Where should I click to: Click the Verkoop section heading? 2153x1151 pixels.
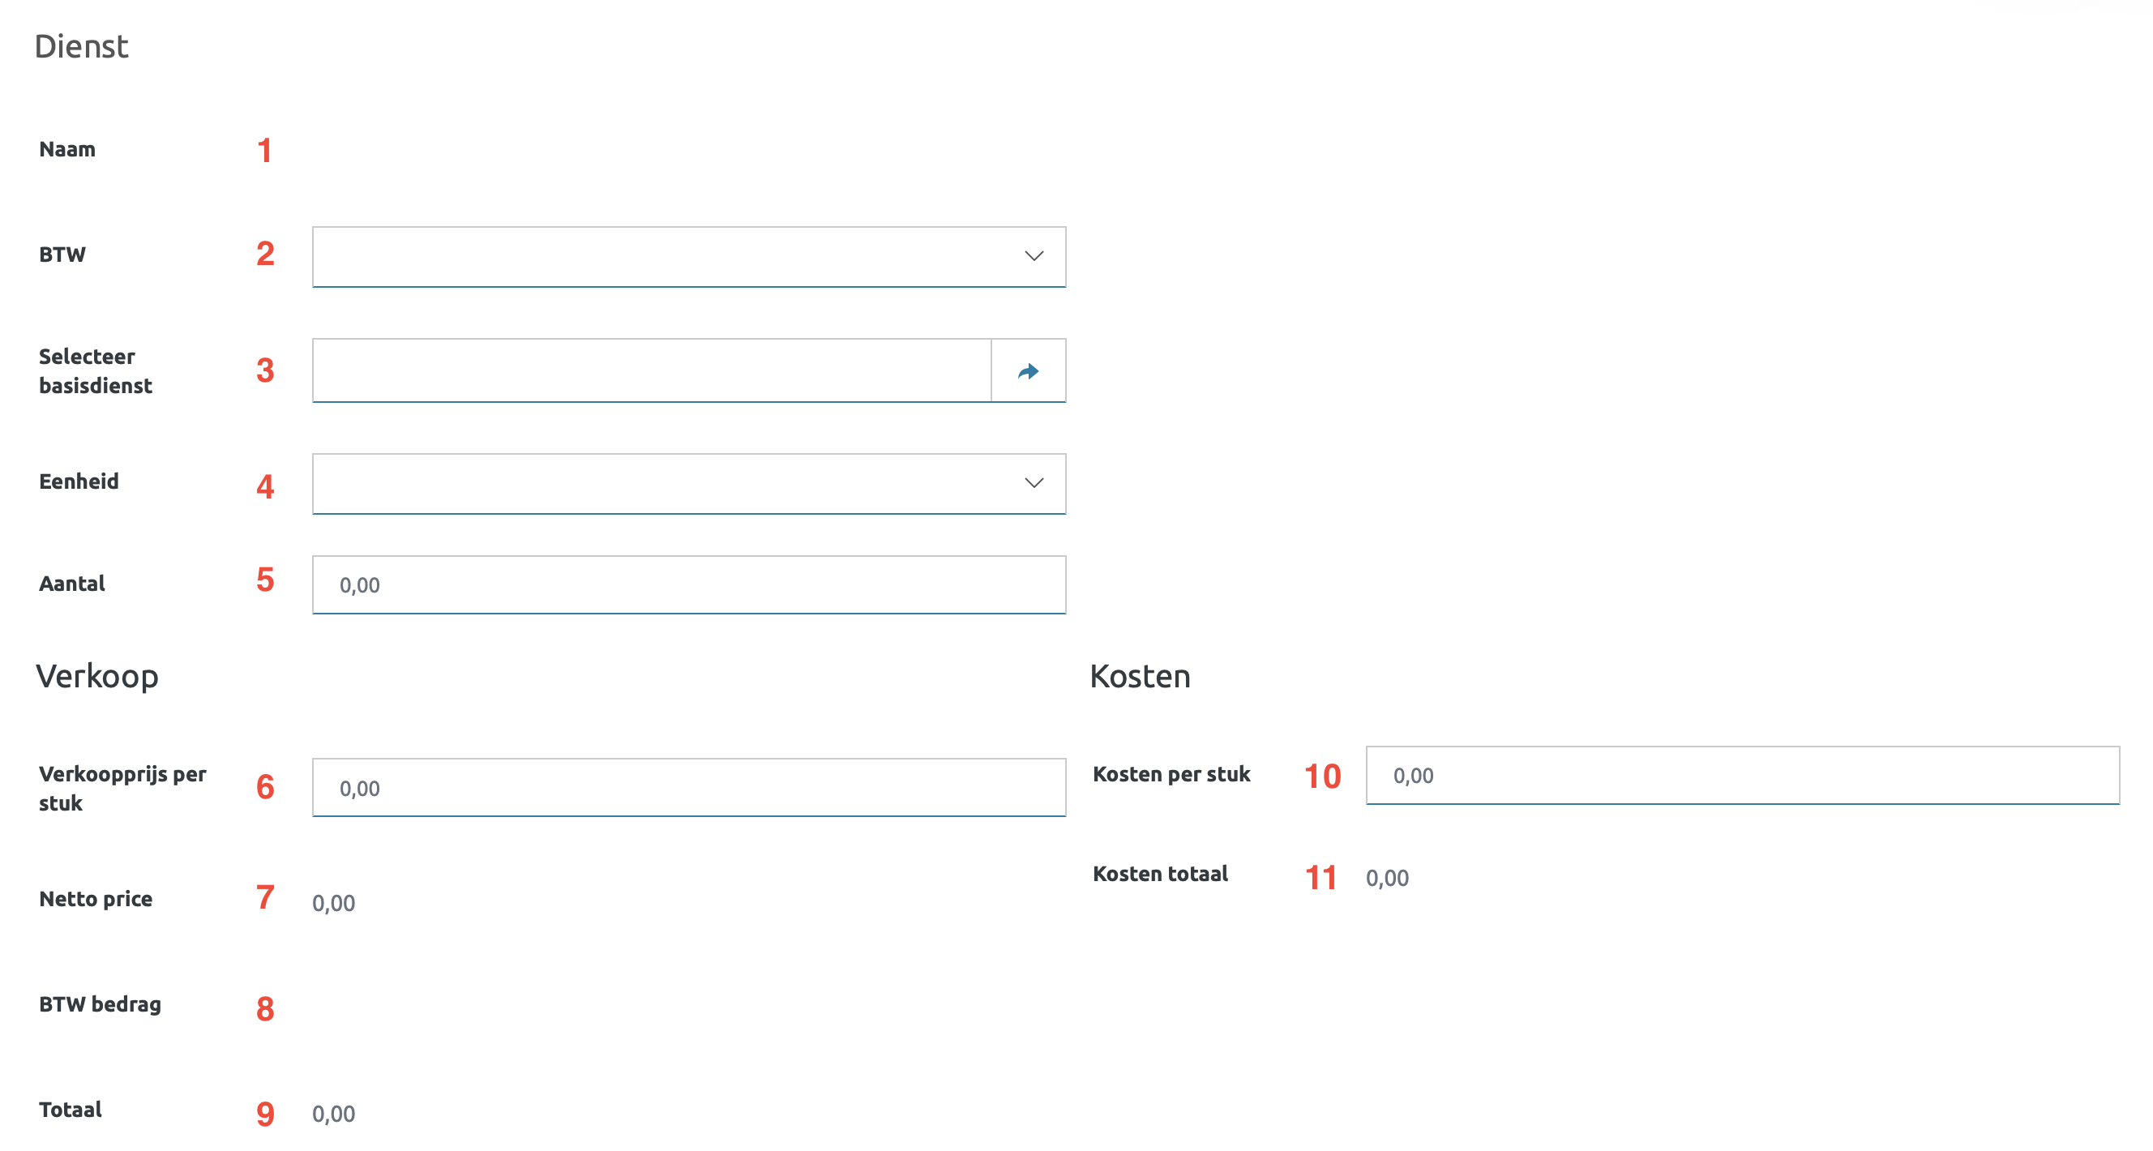pyautogui.click(x=97, y=676)
